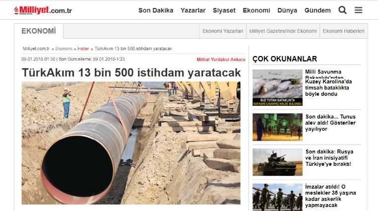This screenshot has height=211, width=378.
Task: Open the Dünya menu item
Action: (287, 10)
